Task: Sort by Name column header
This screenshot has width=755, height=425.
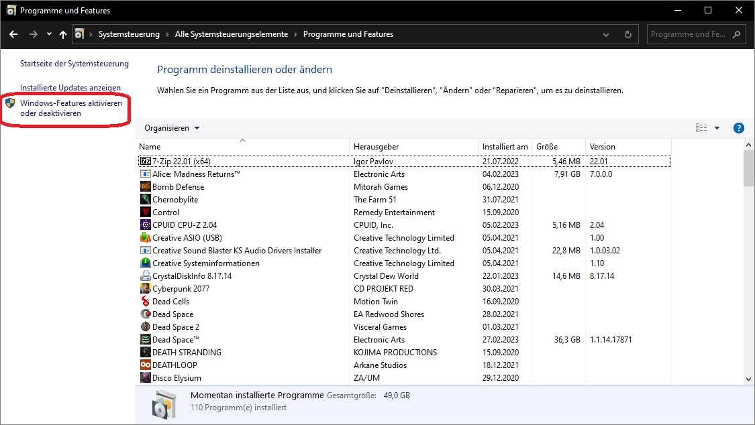Action: (242, 147)
